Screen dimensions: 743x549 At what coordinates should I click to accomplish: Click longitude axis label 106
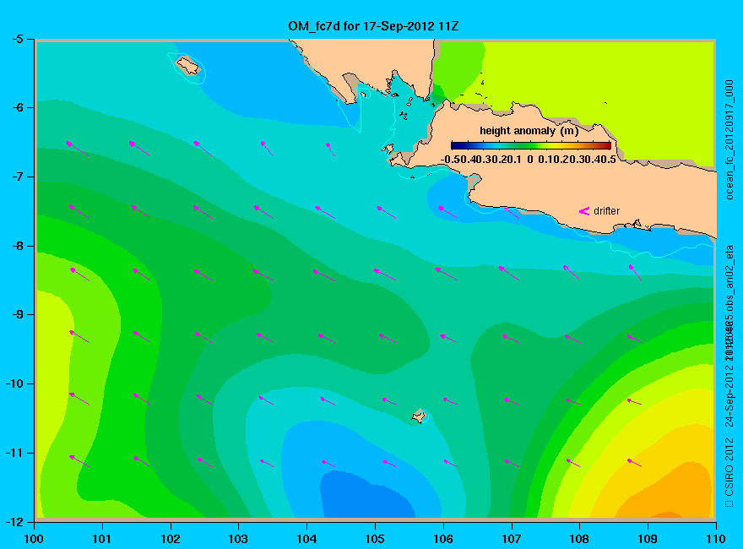tap(443, 539)
